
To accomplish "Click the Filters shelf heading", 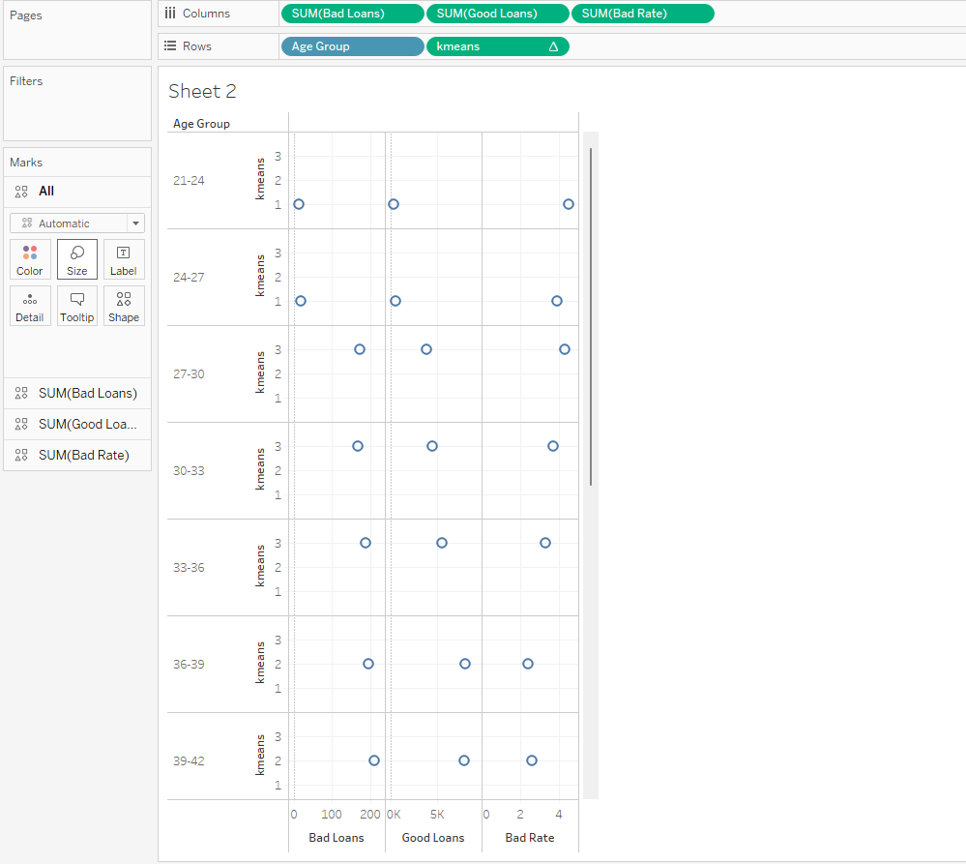I will tap(26, 80).
